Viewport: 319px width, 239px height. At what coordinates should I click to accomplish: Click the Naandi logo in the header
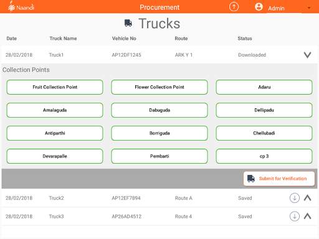pyautogui.click(x=21, y=7)
